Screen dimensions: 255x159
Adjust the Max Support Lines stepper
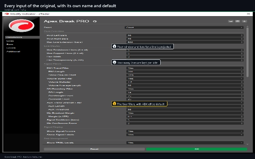[x=242, y=53]
